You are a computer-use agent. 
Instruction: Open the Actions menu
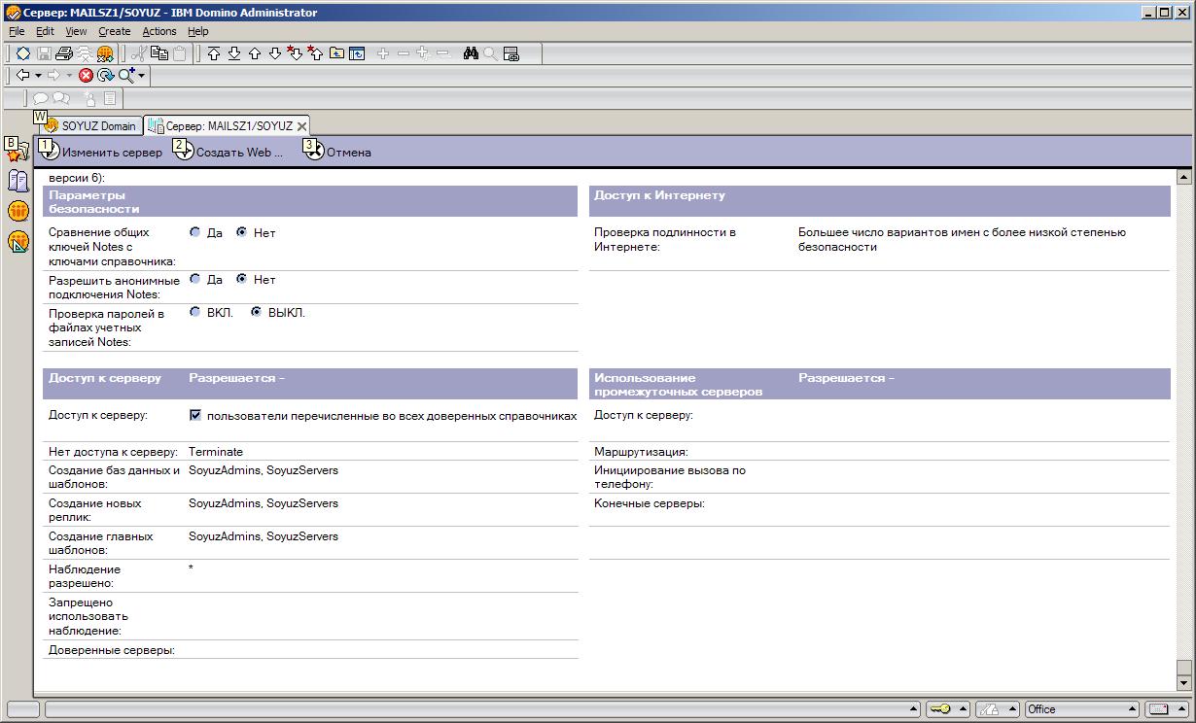159,31
